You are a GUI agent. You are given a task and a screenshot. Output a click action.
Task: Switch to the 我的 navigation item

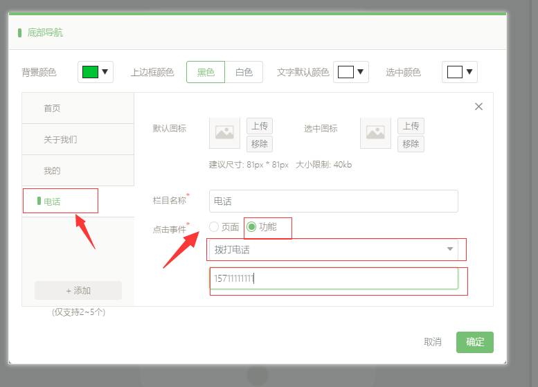pyautogui.click(x=78, y=171)
